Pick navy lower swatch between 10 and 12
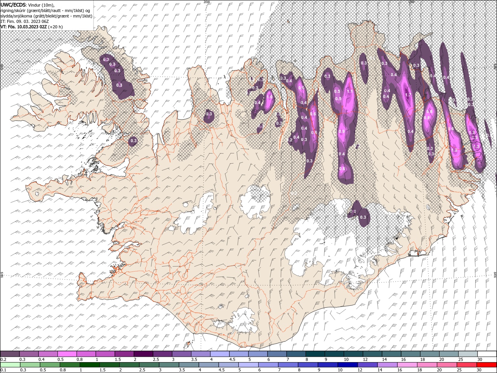 click(348, 364)
